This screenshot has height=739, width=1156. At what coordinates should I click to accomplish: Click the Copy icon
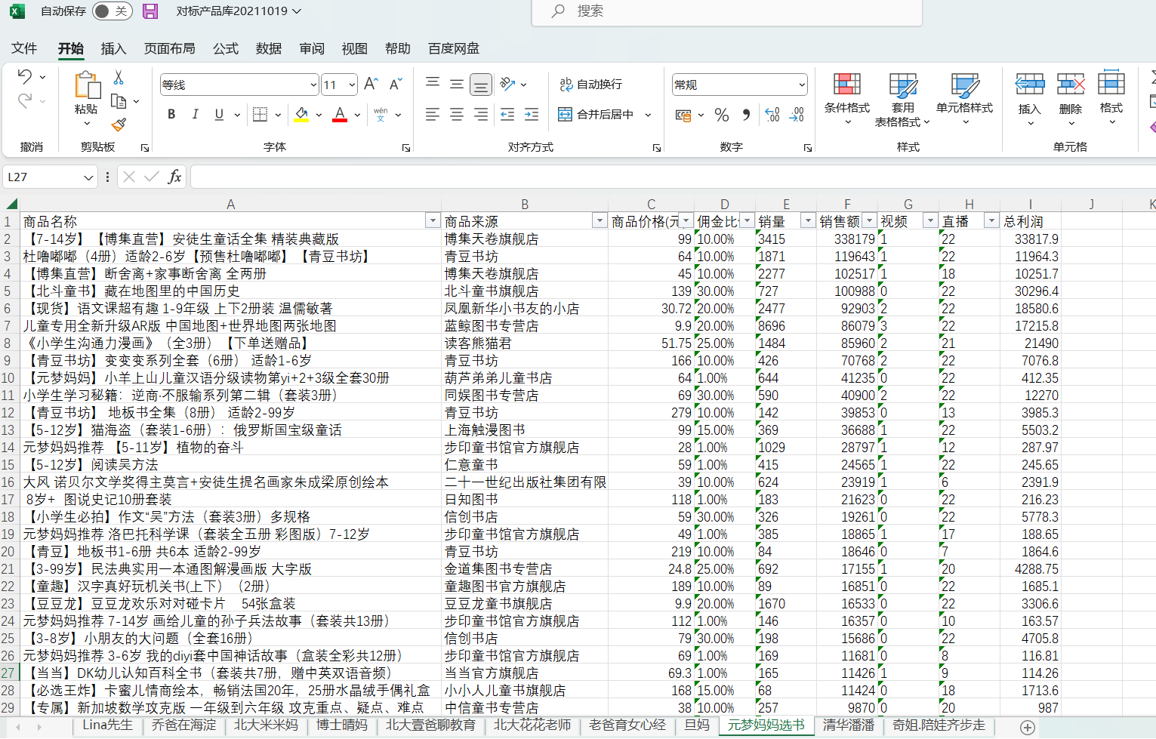click(119, 100)
